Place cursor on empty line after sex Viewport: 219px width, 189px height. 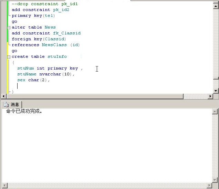[17, 86]
